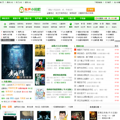120x120 pixels.
Task: Click the 搜索 search button
Action: 91,10
